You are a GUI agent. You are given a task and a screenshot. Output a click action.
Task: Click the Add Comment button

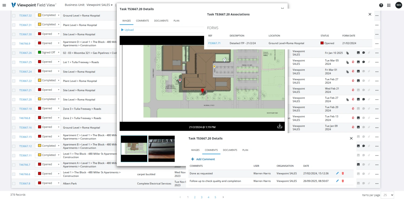[x=203, y=159]
